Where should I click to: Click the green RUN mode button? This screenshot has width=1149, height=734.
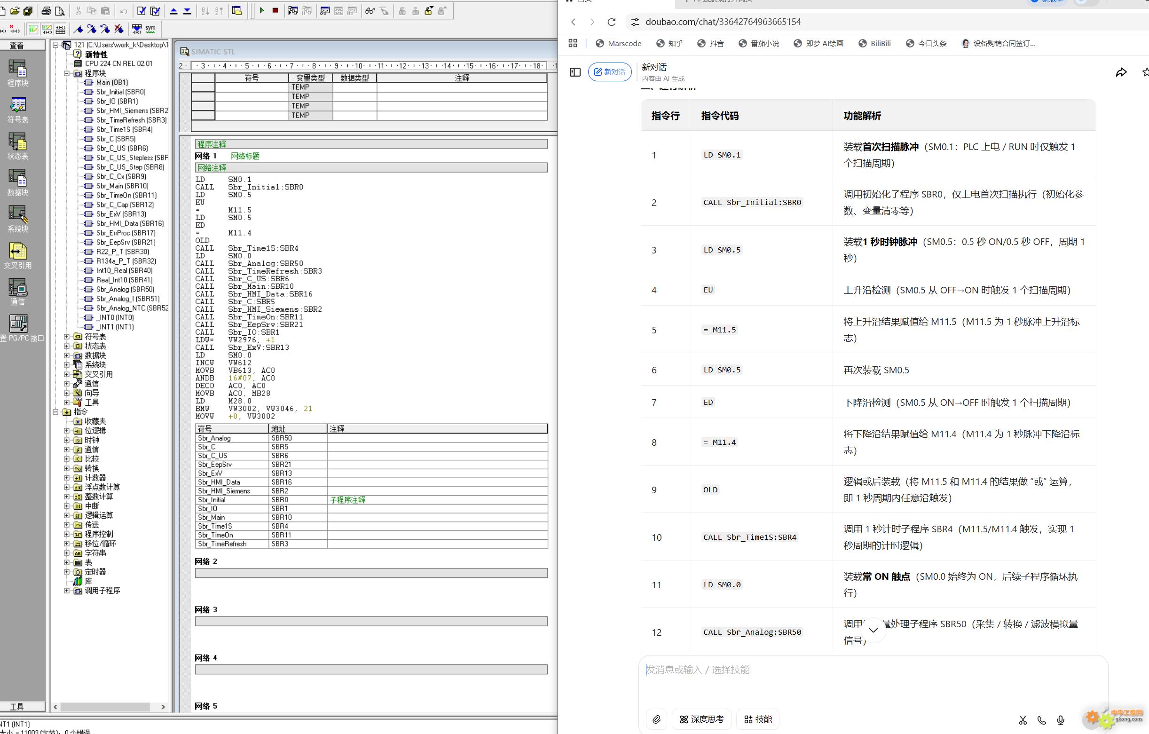(x=262, y=10)
